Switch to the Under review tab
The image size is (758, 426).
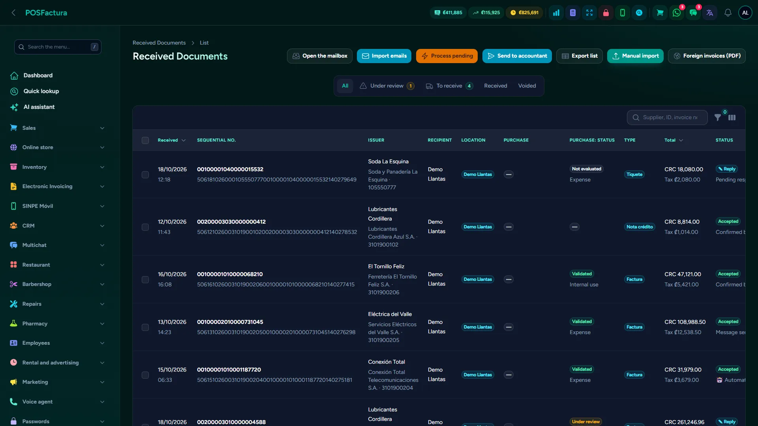[x=387, y=86]
